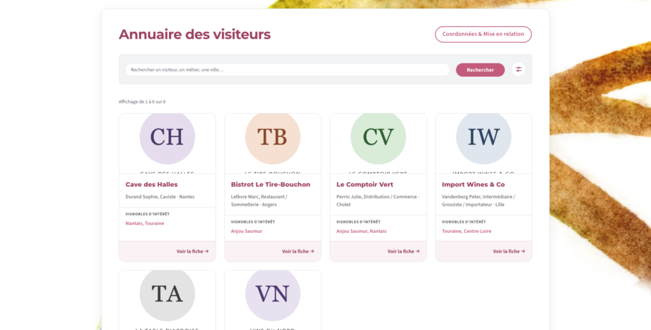The height and width of the screenshot is (330, 651).
Task: View the fiche for Import Wines & Co
Action: [509, 251]
